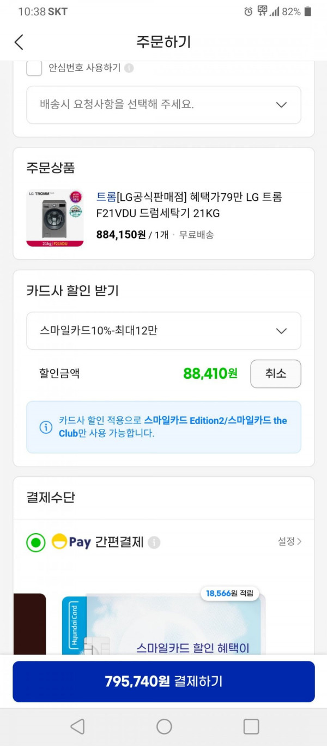
Task: Tap the back arrow in header
Action: [x=19, y=42]
